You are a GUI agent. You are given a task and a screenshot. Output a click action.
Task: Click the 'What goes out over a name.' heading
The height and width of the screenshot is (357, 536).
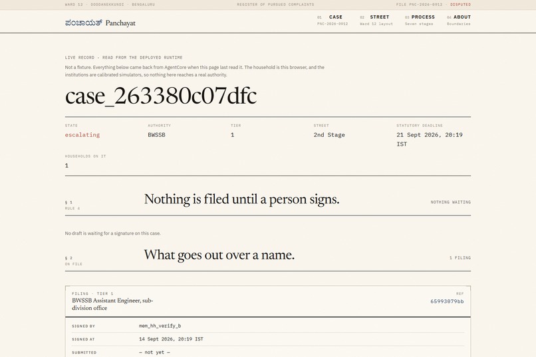[219, 255]
